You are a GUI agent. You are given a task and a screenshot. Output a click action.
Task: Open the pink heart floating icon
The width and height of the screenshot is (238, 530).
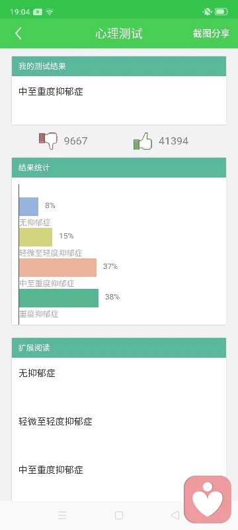pyautogui.click(x=208, y=500)
